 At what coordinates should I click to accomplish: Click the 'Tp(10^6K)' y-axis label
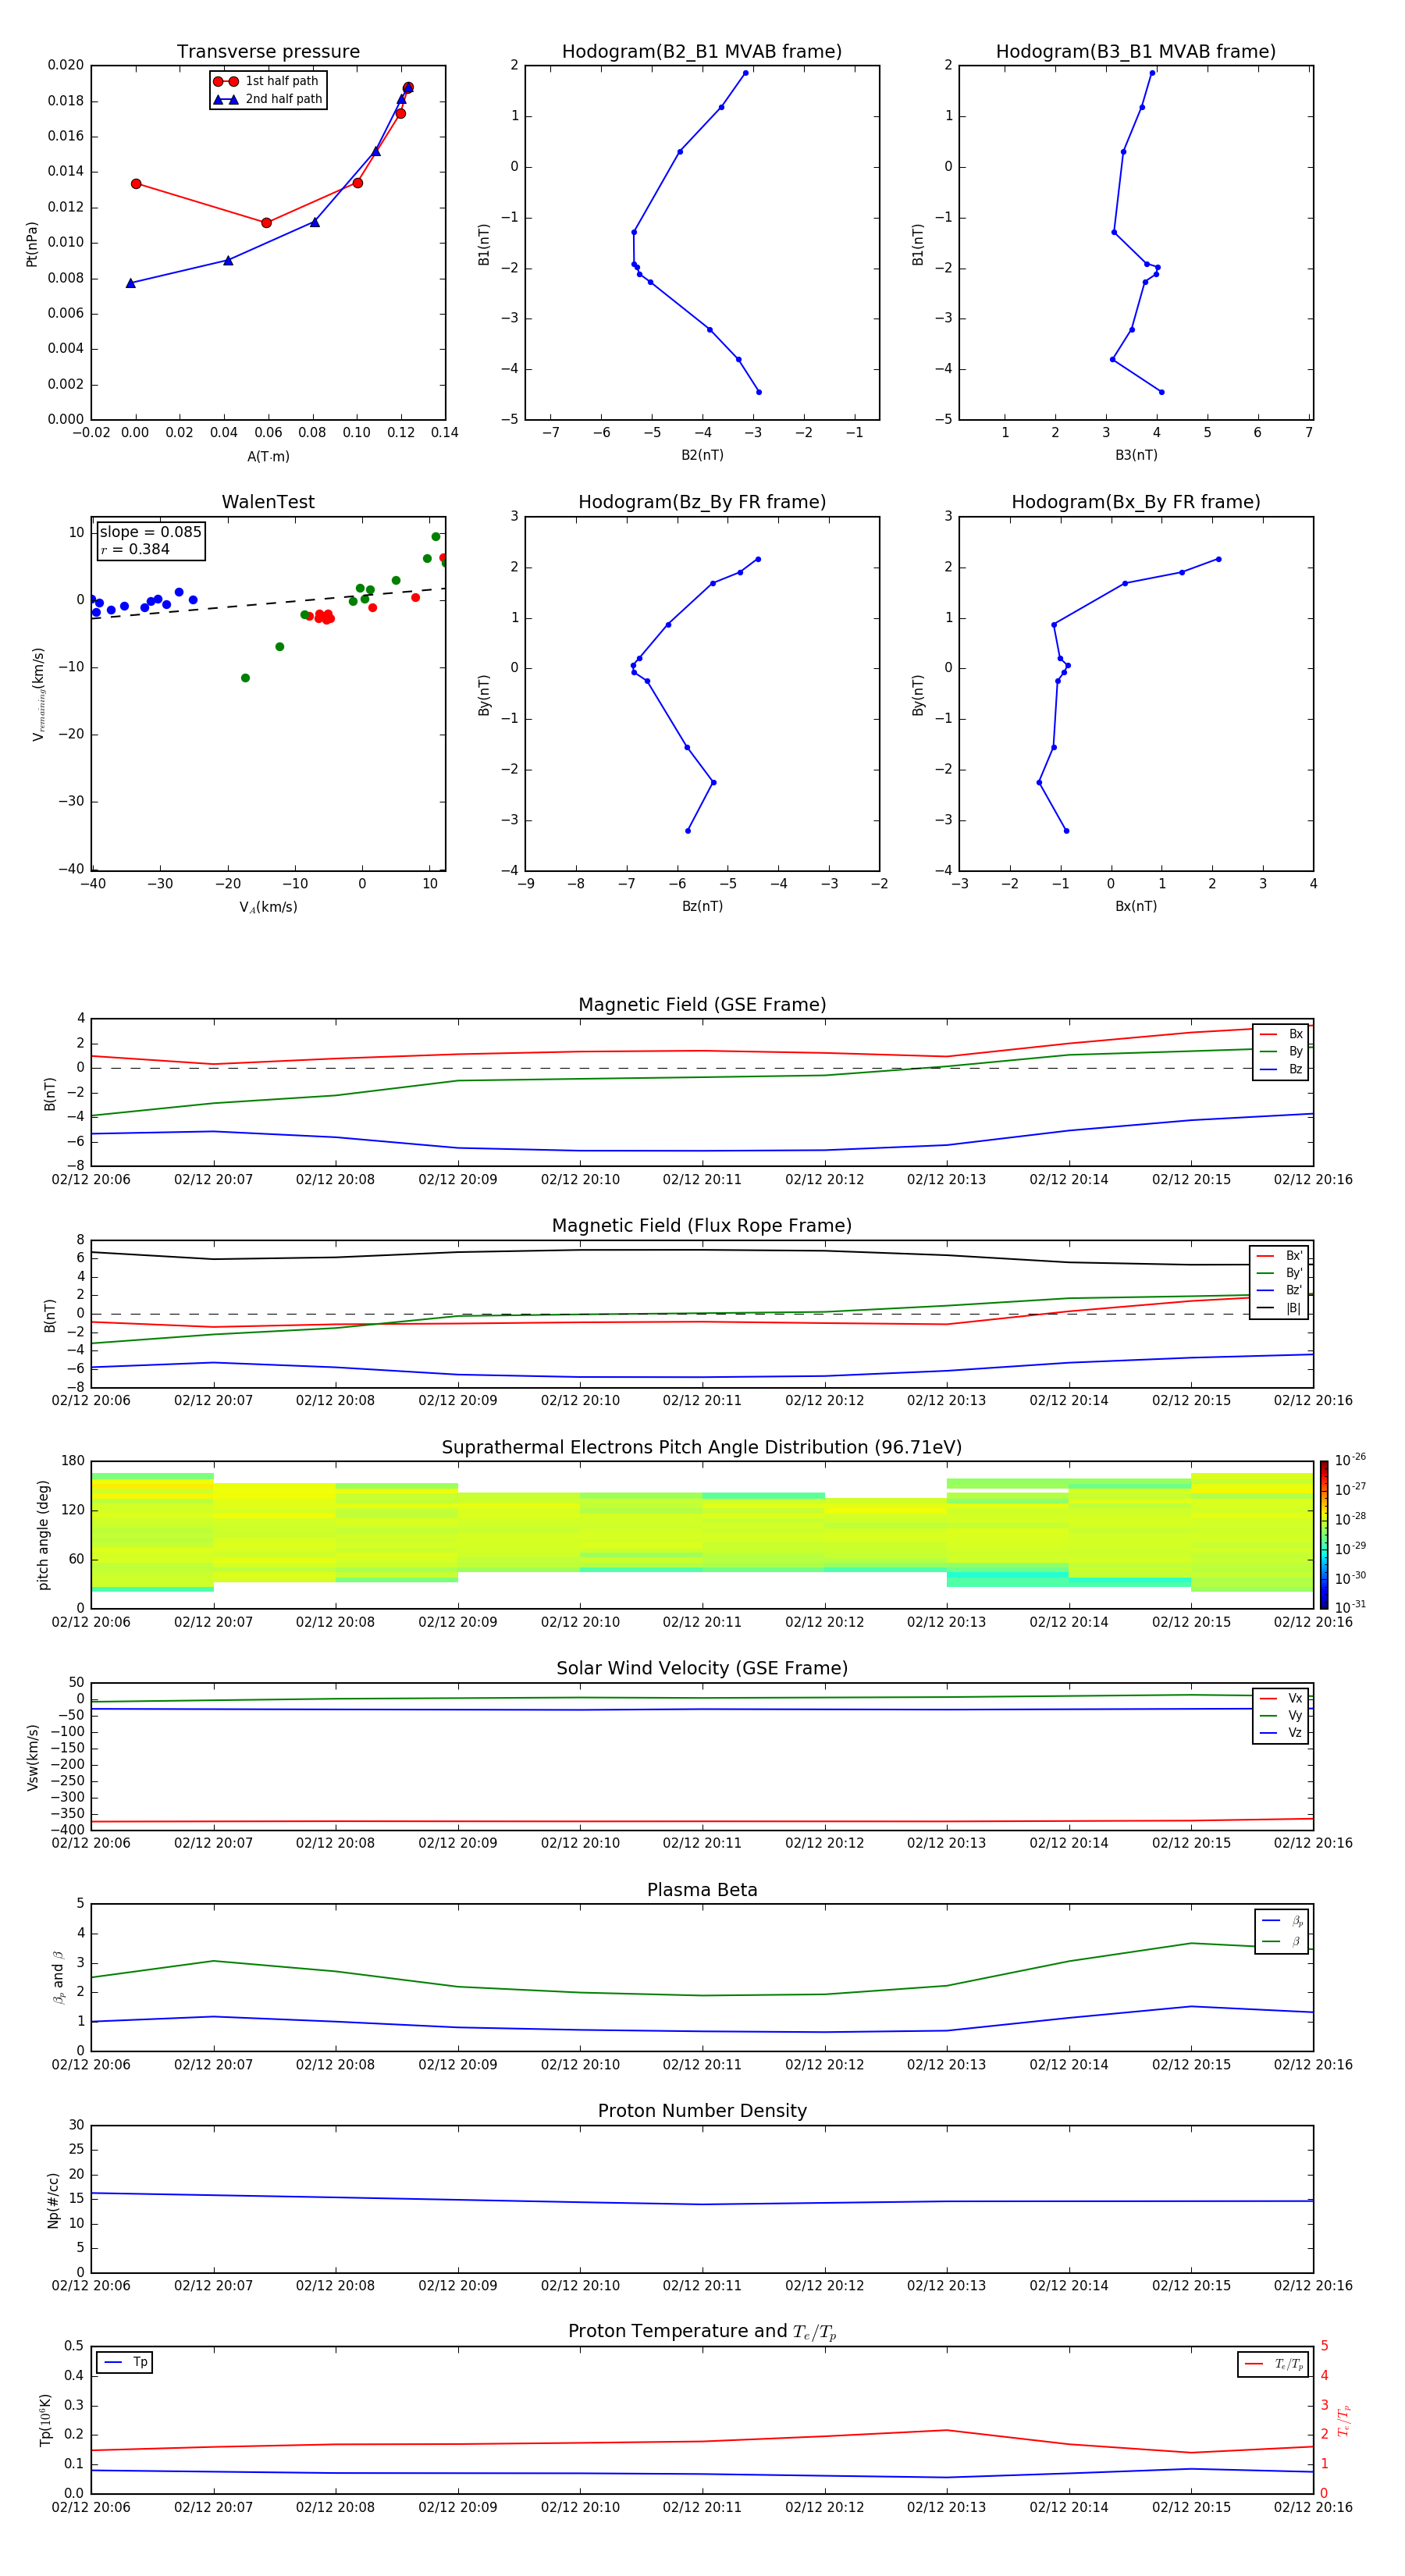(45, 2420)
